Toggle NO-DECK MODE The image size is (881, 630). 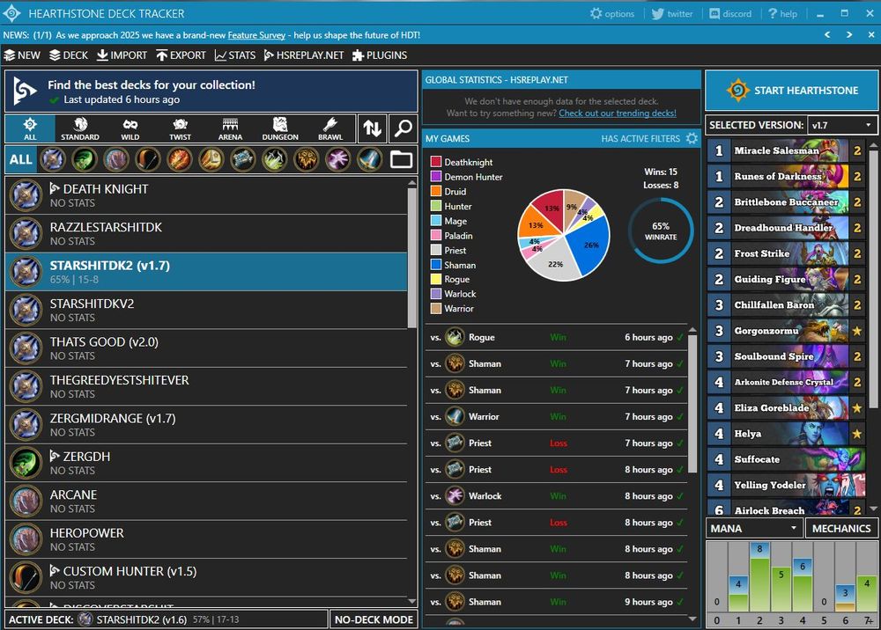tap(374, 619)
